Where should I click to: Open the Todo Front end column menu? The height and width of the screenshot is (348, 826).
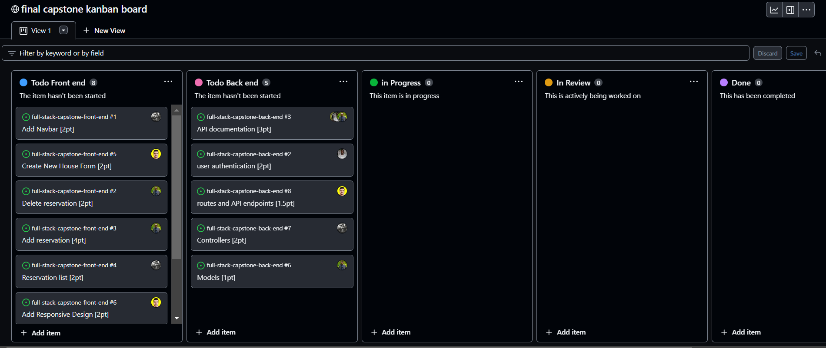click(x=168, y=81)
